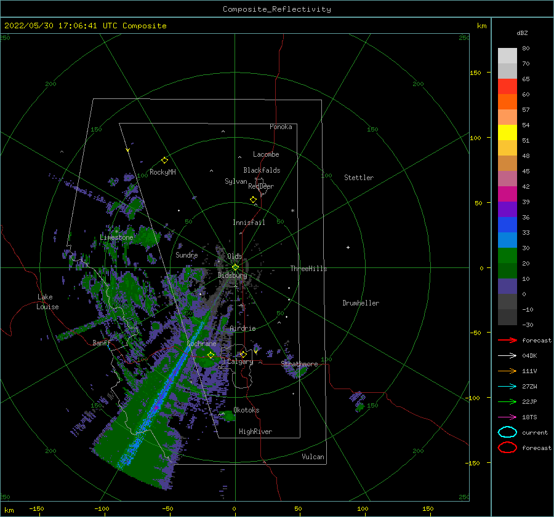Click the Didsbury town label
Image resolution: width=554 pixels, height=517 pixels.
point(233,275)
